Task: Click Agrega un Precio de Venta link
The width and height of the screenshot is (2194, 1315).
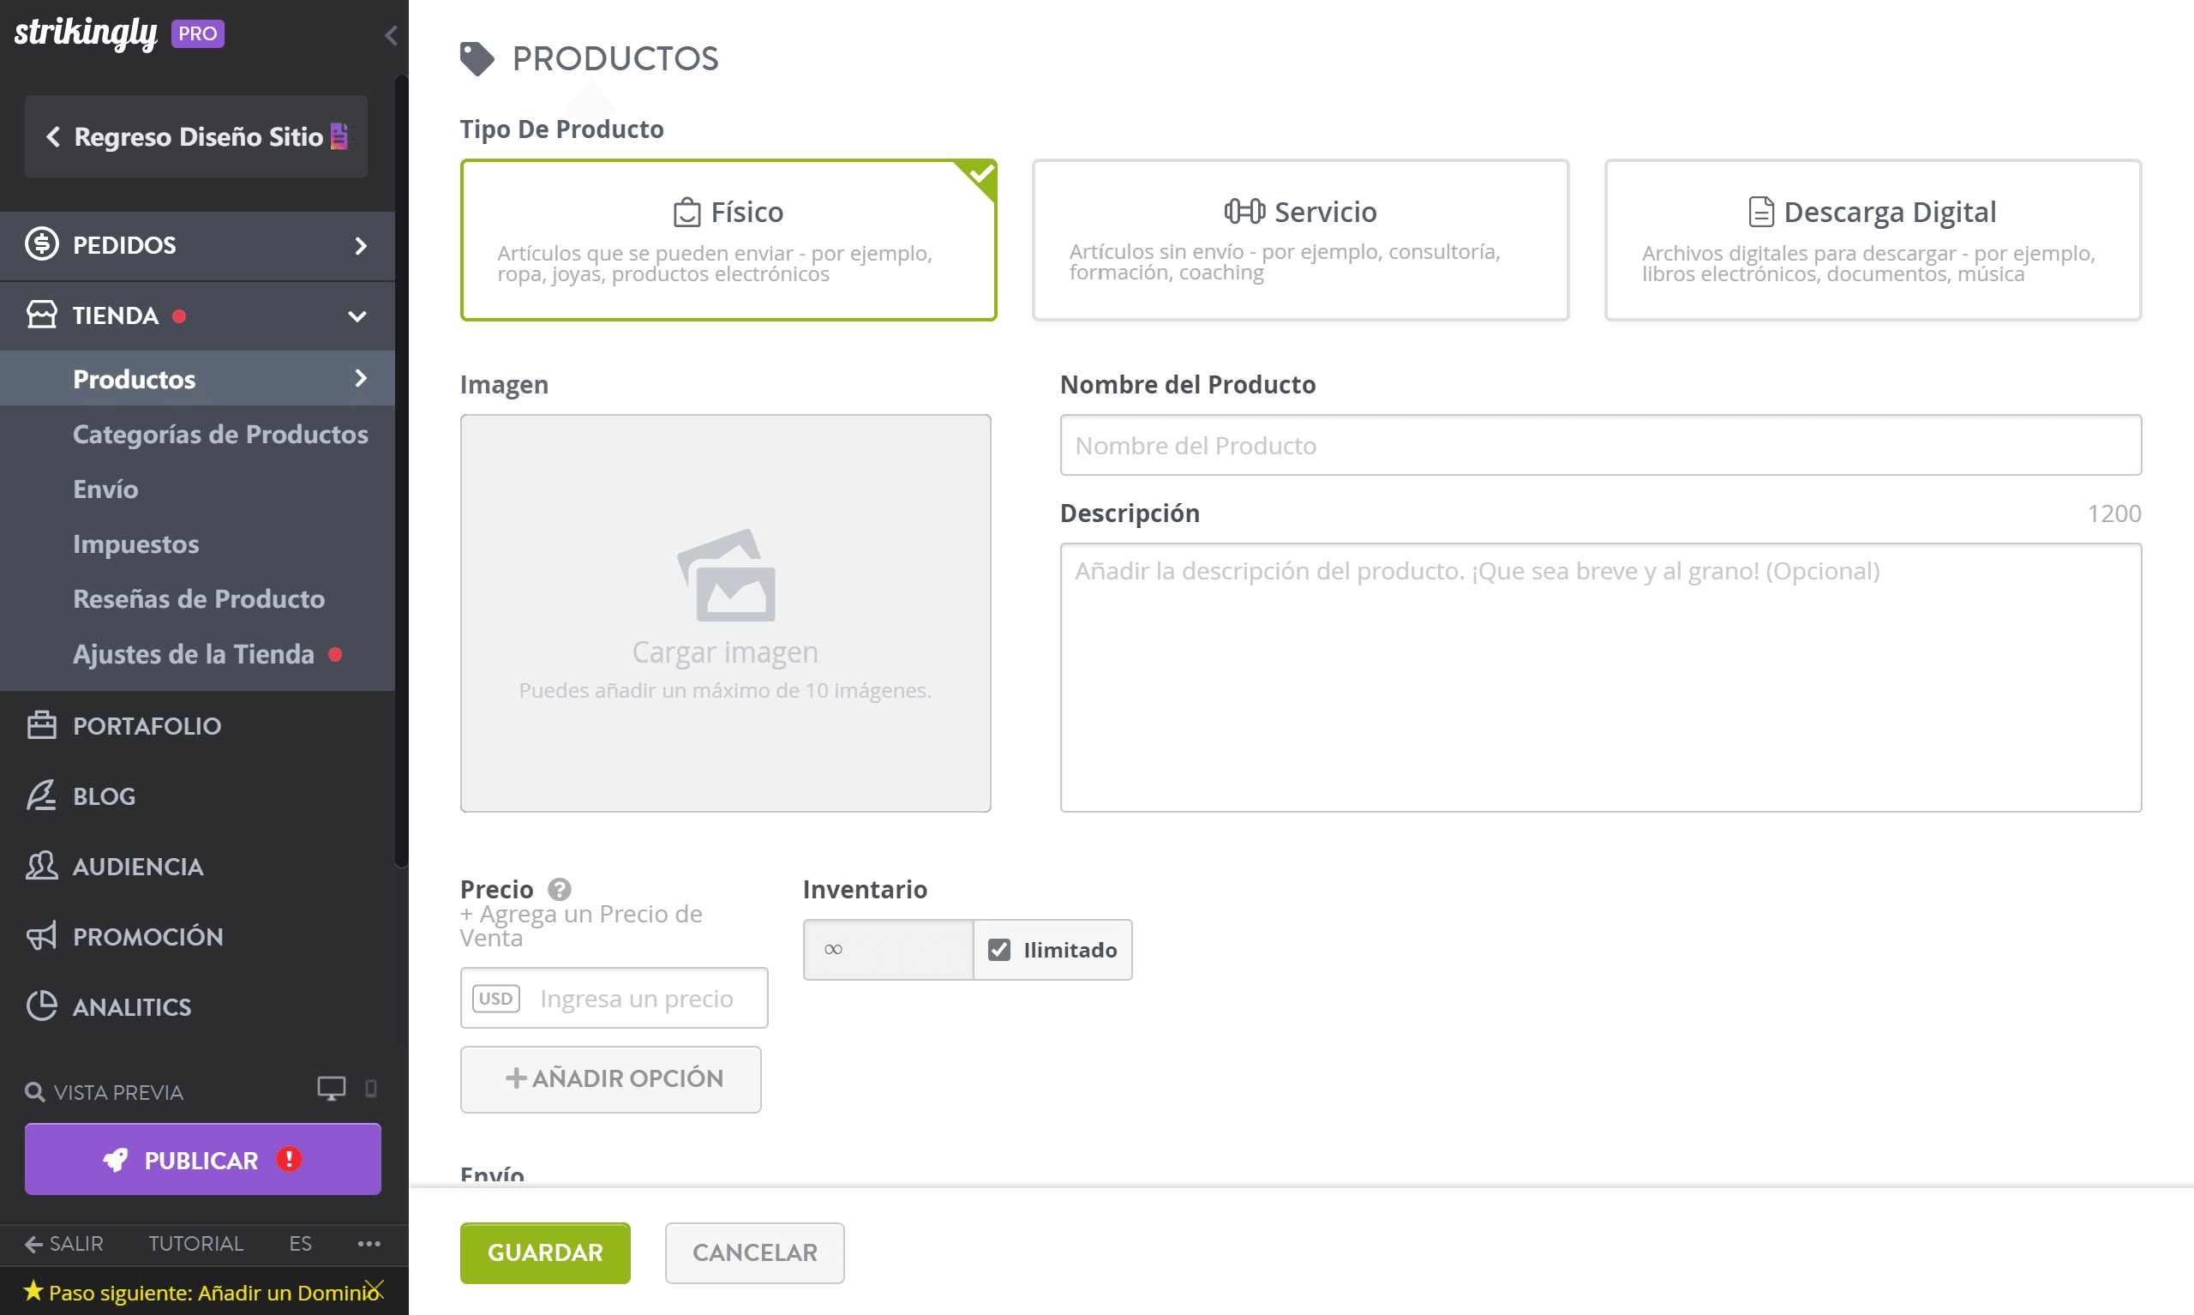Action: click(x=581, y=925)
